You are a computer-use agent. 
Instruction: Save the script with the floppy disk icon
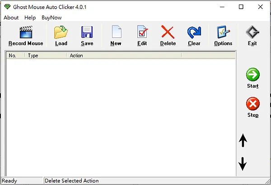tap(87, 32)
